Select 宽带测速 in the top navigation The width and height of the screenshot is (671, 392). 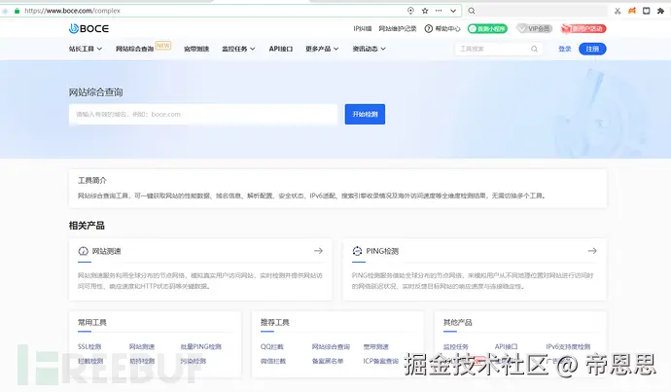coord(196,49)
